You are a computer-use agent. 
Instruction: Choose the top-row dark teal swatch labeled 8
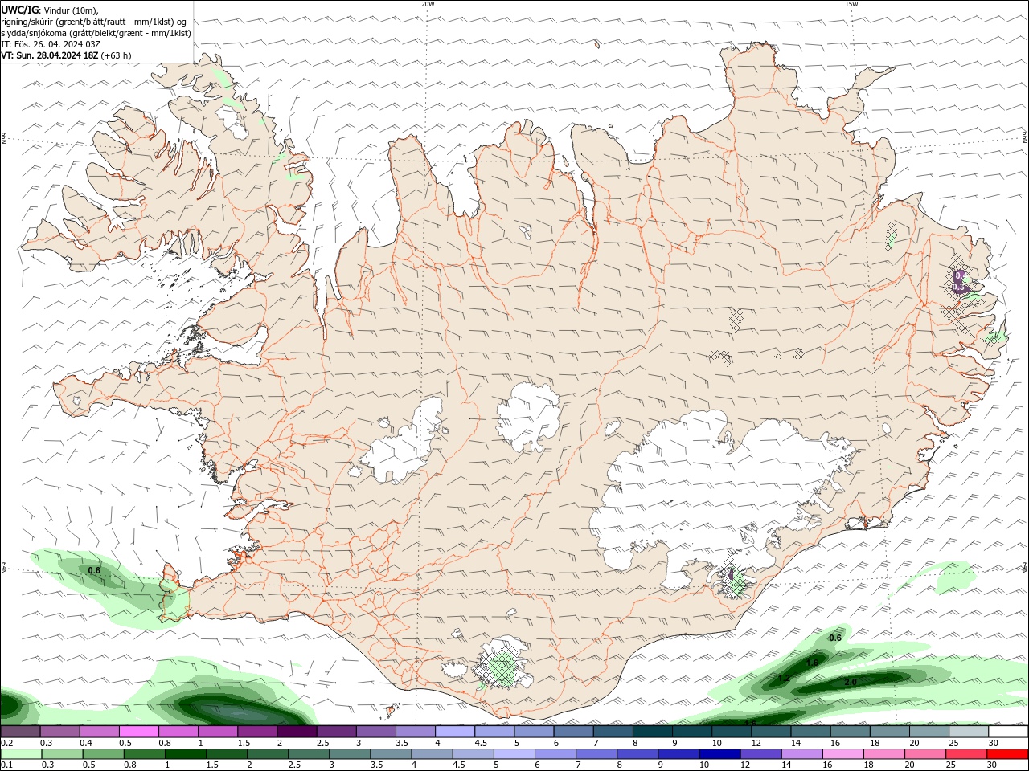[x=652, y=732]
